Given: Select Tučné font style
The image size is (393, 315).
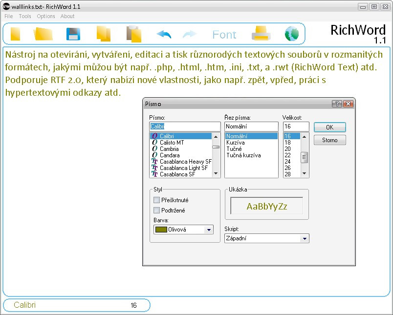Looking at the screenshot, I should click(x=251, y=149).
